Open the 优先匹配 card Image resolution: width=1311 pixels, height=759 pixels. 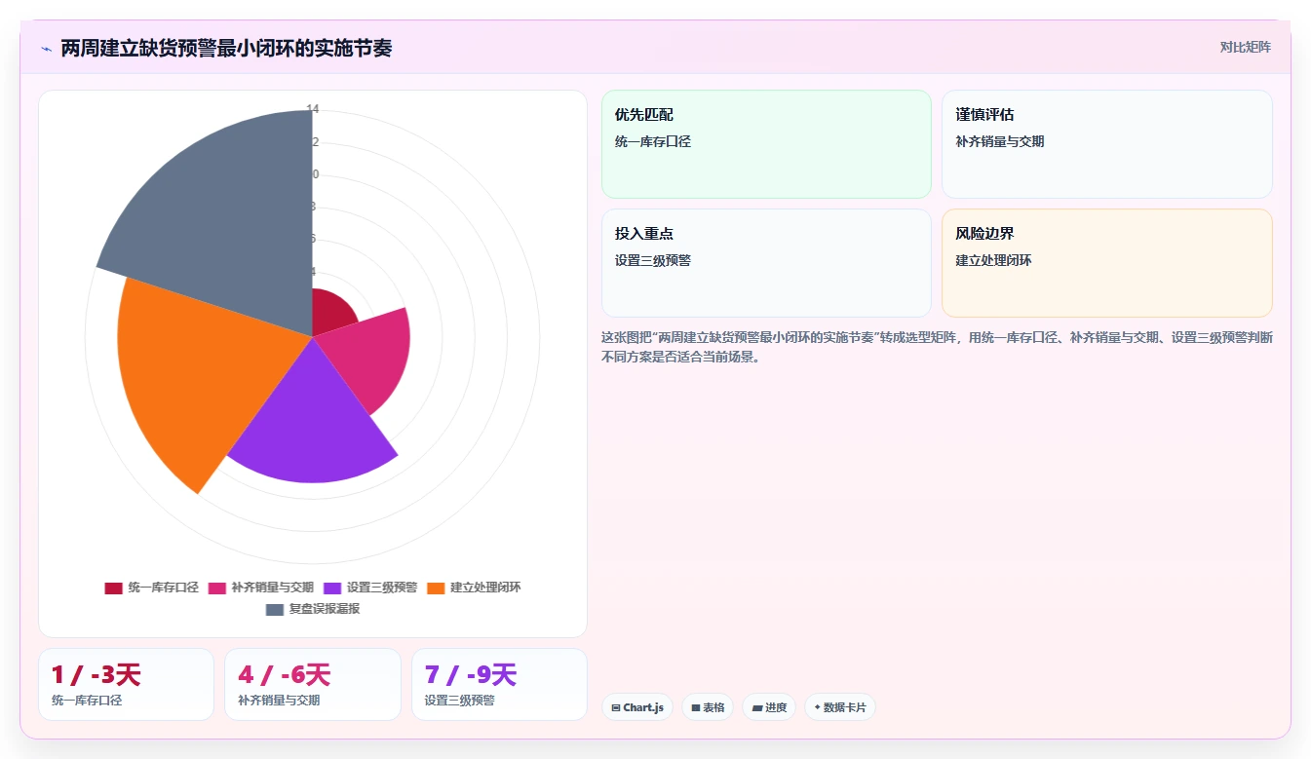pyautogui.click(x=766, y=144)
